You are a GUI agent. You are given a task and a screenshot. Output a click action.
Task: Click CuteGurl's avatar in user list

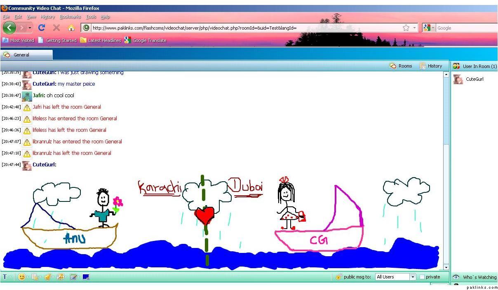[458, 79]
